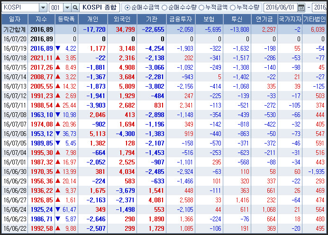Open the calendar icon beside 2016/06/01
This screenshot has width=328, height=235.
coord(301,8)
